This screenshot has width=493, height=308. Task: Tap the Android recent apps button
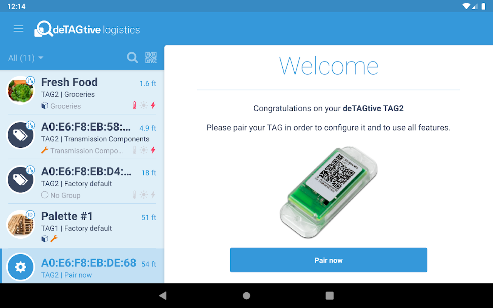click(x=330, y=296)
